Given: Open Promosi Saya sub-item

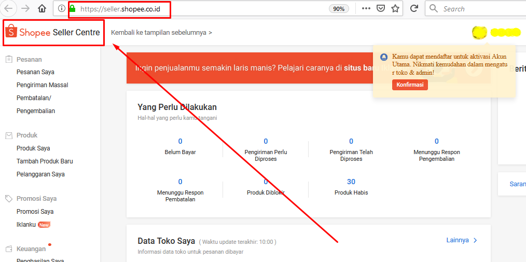Looking at the screenshot, I should (x=35, y=212).
